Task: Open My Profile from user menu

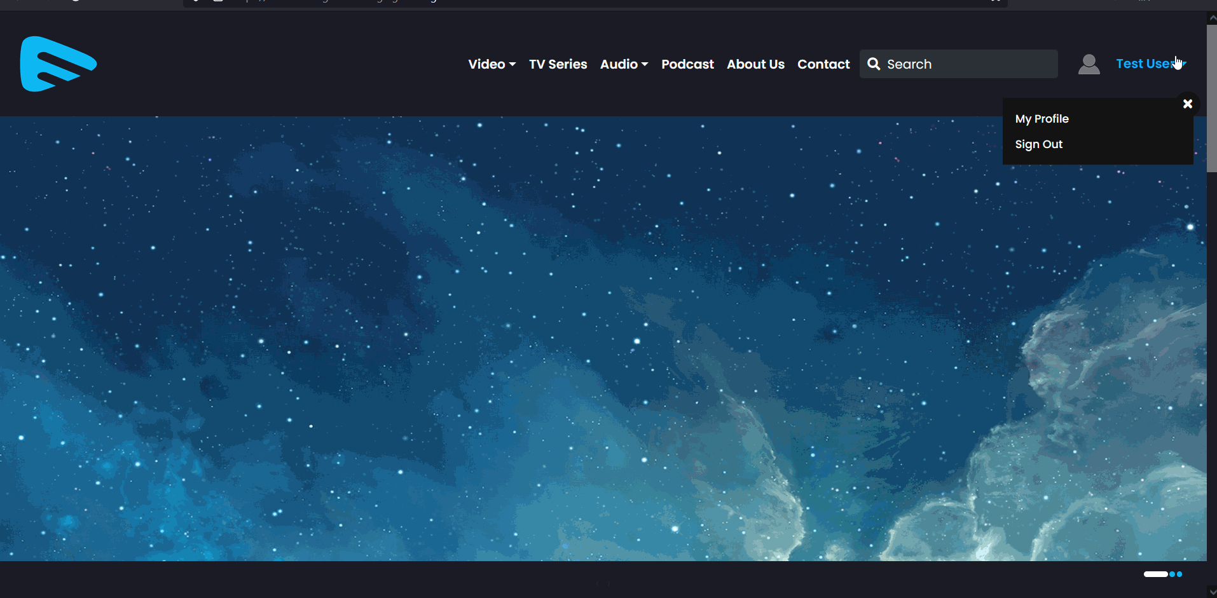Action: [x=1042, y=119]
